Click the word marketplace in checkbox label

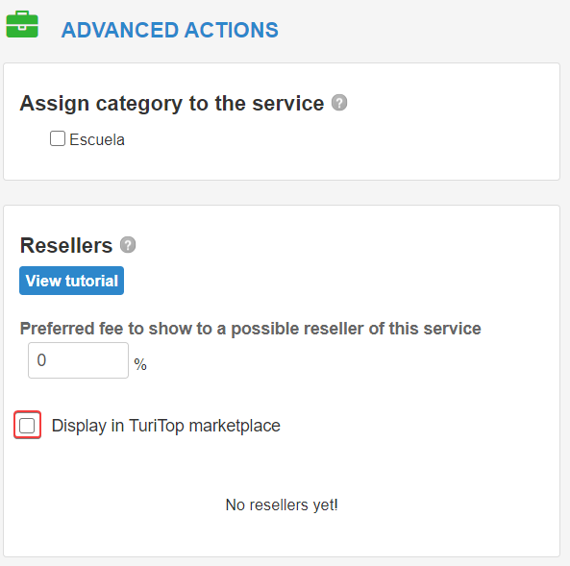(235, 426)
